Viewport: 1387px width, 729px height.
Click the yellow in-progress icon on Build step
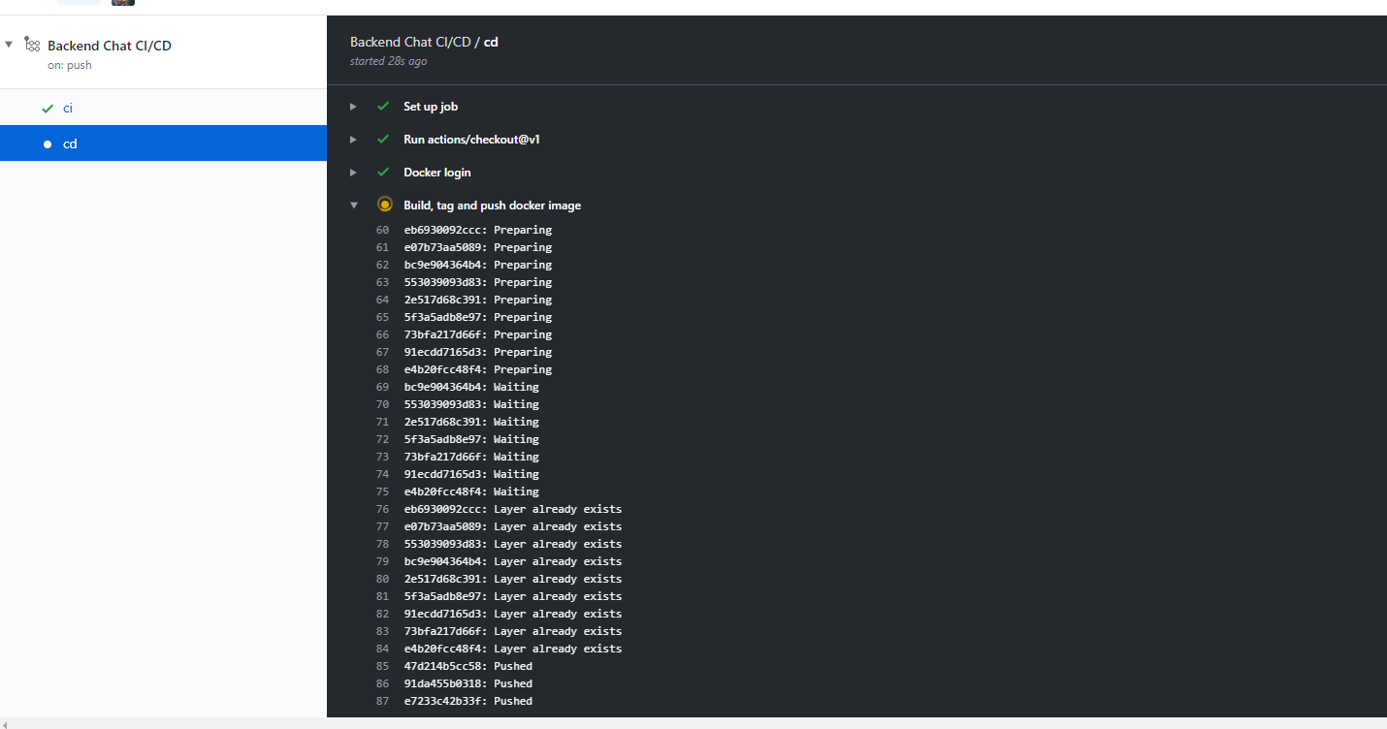click(384, 205)
